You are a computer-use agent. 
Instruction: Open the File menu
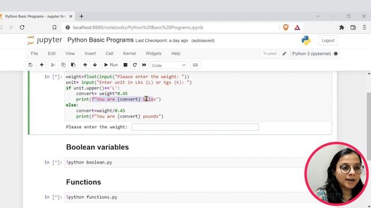point(34,54)
